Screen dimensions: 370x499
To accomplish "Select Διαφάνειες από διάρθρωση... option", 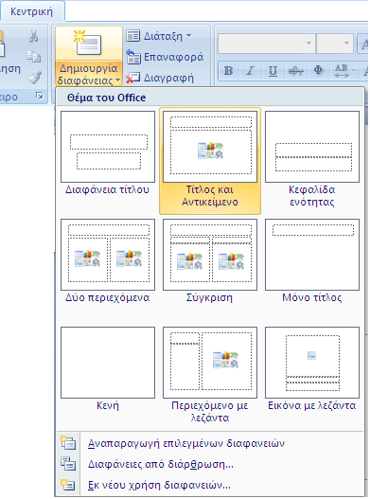I will tap(161, 464).
